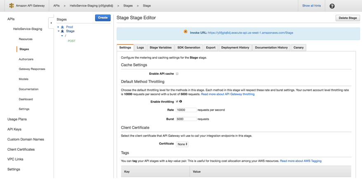This screenshot has height=179, width=362.
Task: Open Documentation in the sidebar
Action: pyautogui.click(x=28, y=89)
